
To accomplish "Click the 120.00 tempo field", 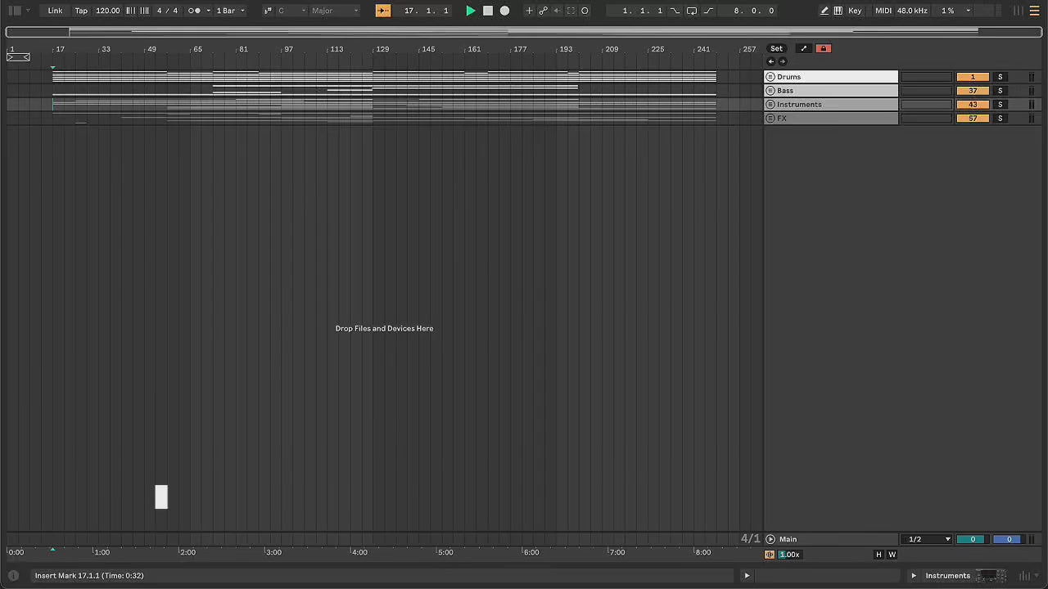I will (x=107, y=11).
